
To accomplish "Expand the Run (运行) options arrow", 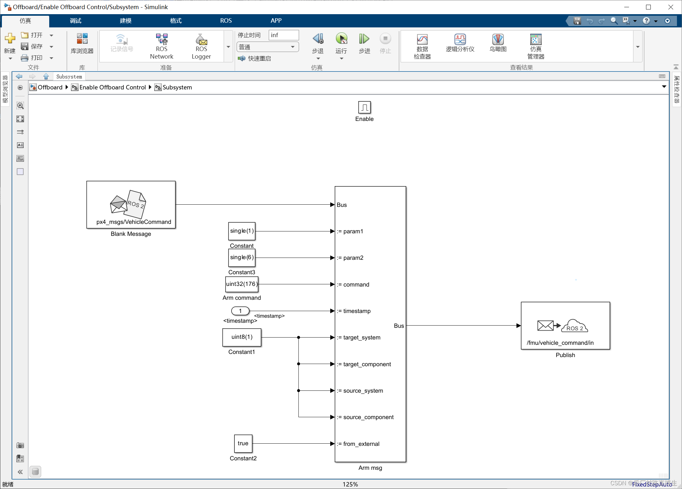I will tap(341, 59).
